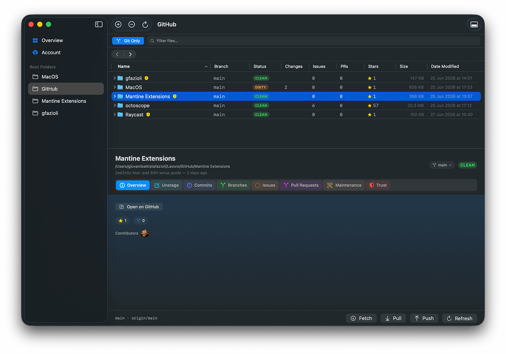Viewport: 506px width, 354px height.
Task: Toggle the sidebar visibility icon
Action: point(99,24)
